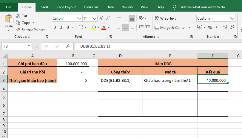Apply percent style format
Screen dimensions: 242x138
[x=210, y=28]
